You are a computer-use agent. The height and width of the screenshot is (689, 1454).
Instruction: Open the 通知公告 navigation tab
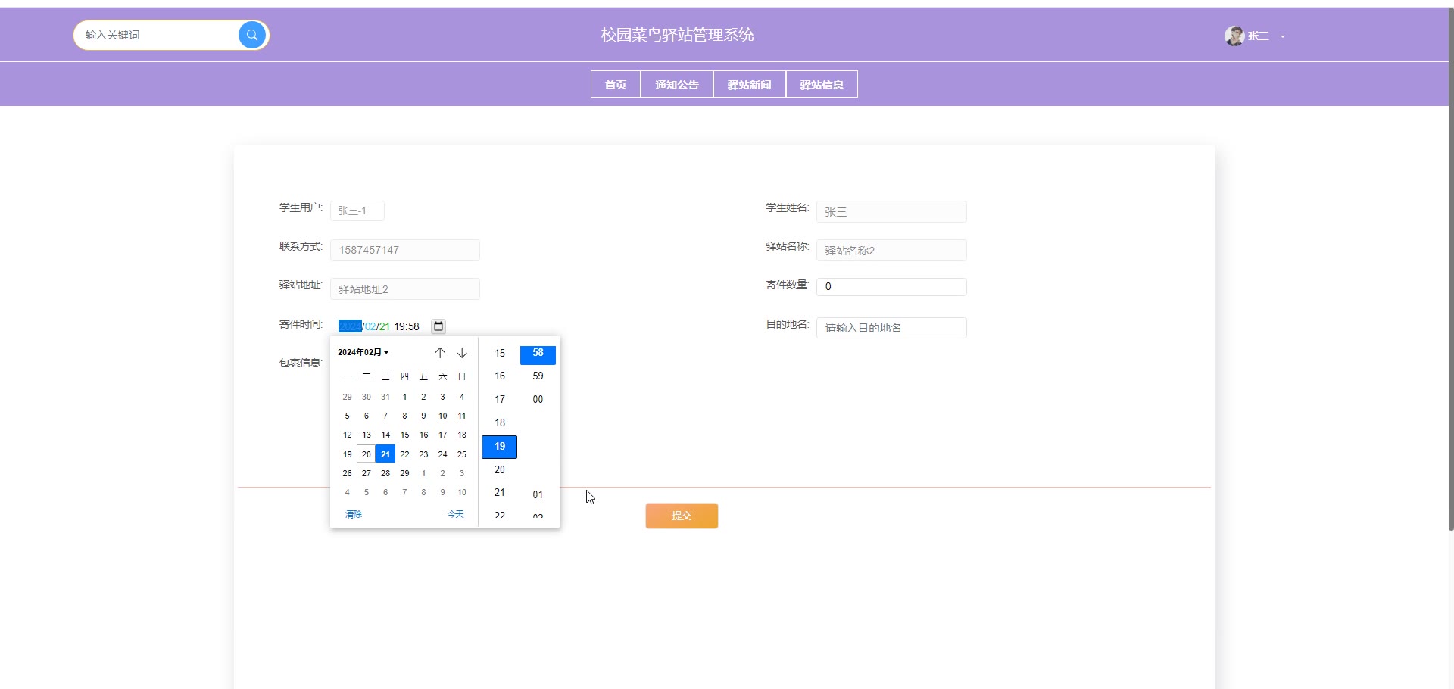pos(677,85)
